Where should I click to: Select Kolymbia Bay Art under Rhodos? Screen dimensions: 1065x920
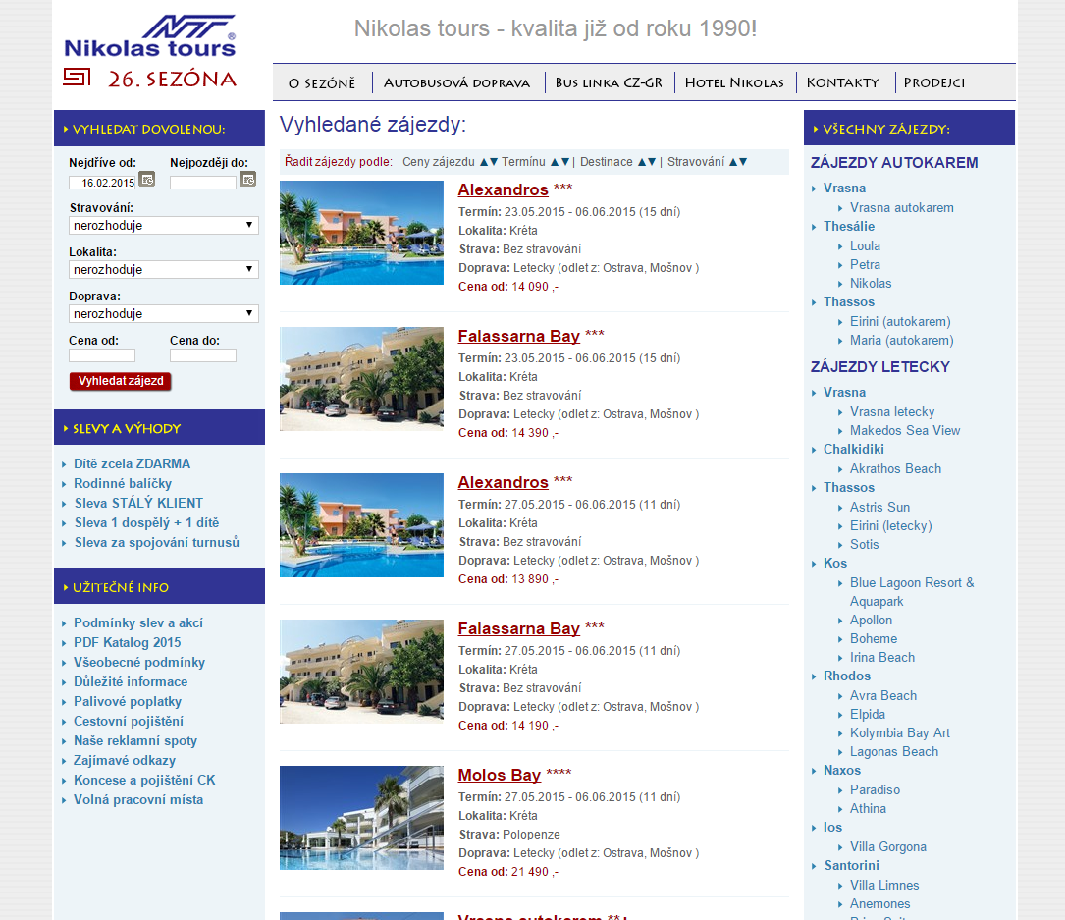(x=899, y=733)
